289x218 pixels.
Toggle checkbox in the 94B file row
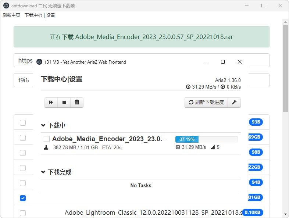[23, 183]
